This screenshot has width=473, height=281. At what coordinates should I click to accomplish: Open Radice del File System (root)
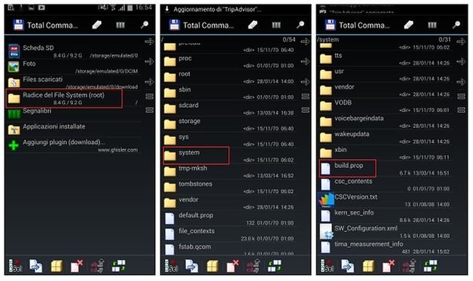click(74, 99)
